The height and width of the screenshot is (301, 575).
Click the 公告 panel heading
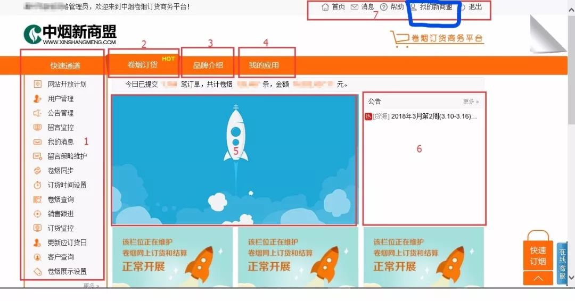(x=374, y=102)
